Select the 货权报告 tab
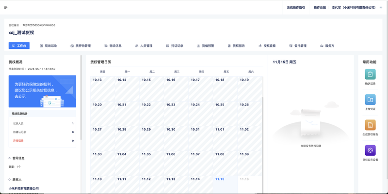The height and width of the screenshot is (194, 388). 236,45
